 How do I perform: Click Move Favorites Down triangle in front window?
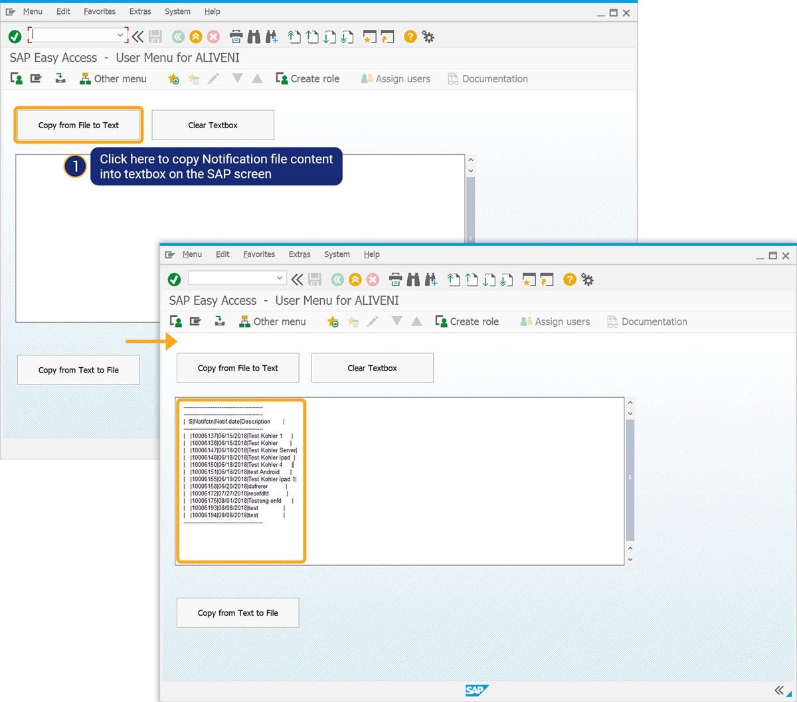pos(397,321)
